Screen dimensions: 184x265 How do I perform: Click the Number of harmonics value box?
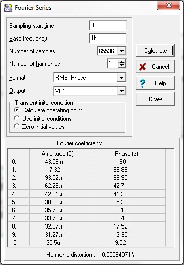113,63
